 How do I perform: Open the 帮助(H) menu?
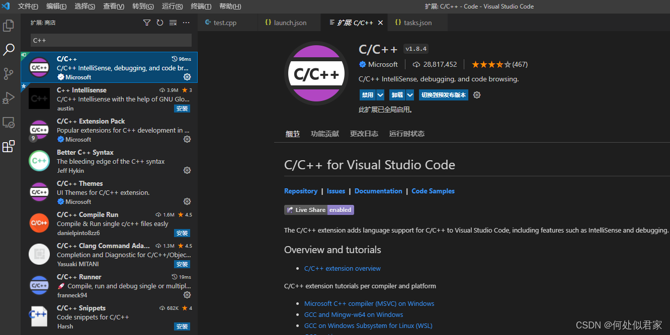230,7
